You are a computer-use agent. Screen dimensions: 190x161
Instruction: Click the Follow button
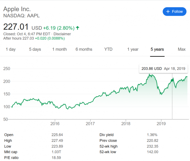tap(175, 12)
